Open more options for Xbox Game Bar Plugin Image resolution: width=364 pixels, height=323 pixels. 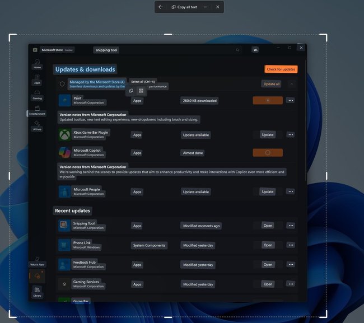(x=291, y=135)
